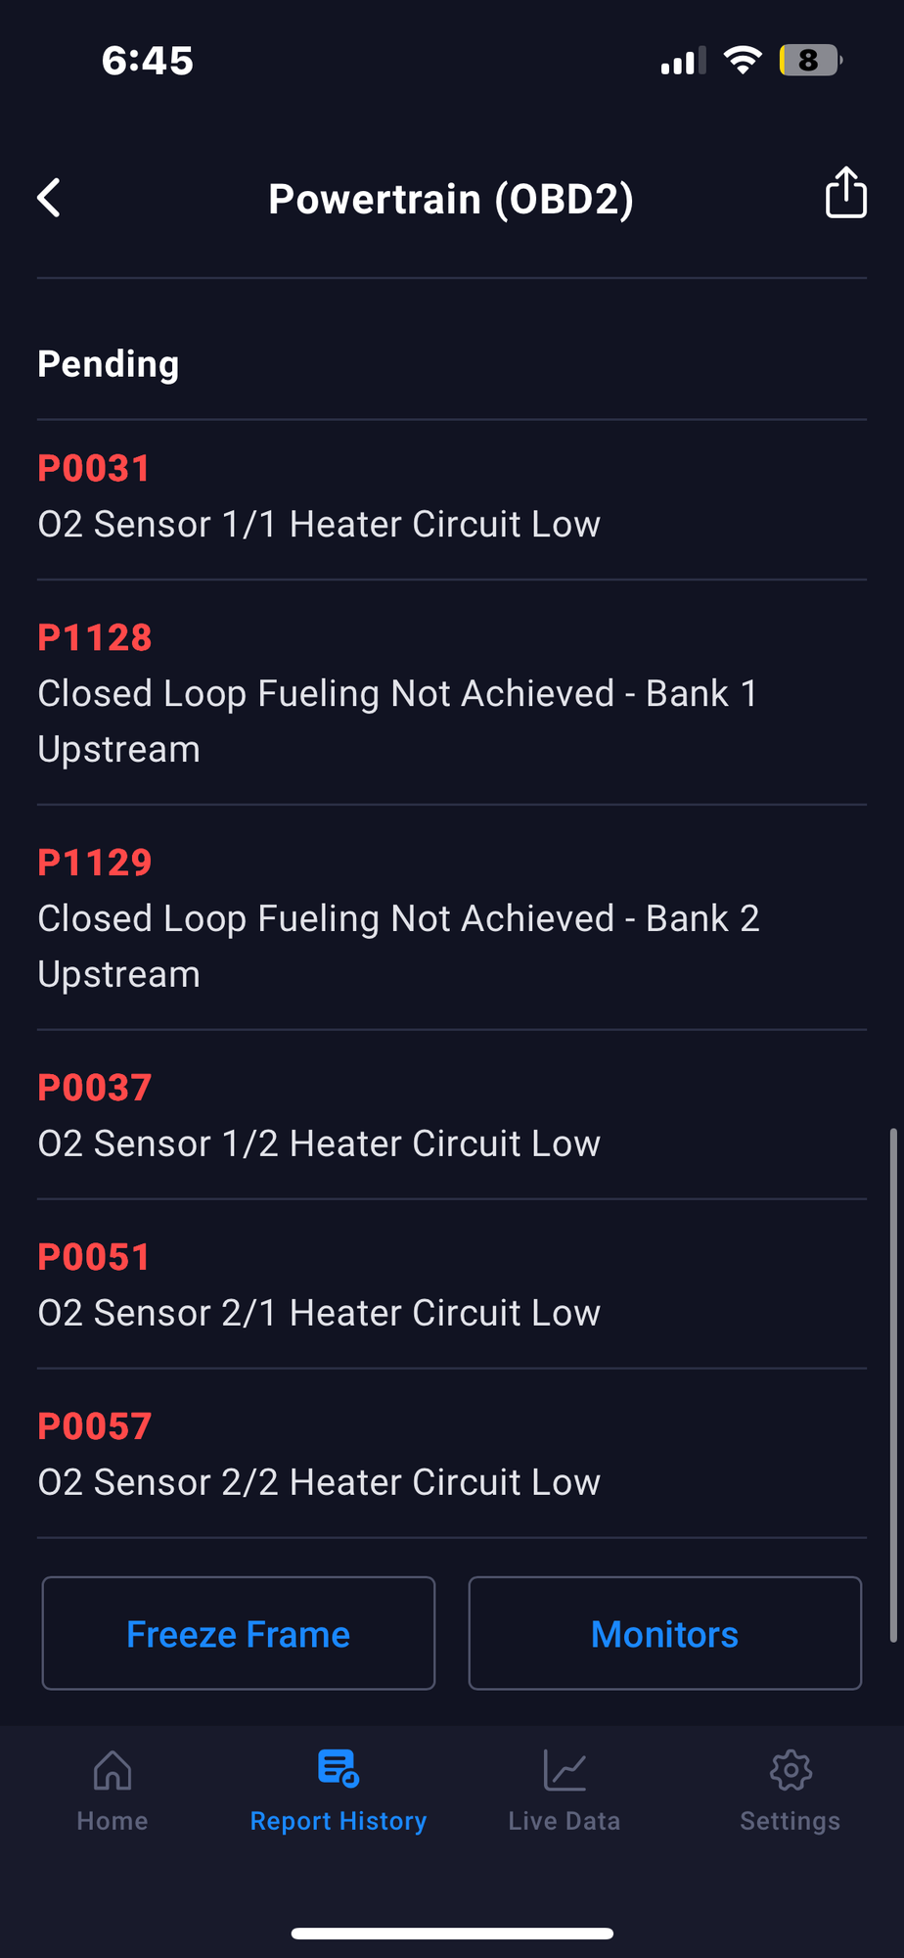Tap the Home tab label

coord(113,1821)
